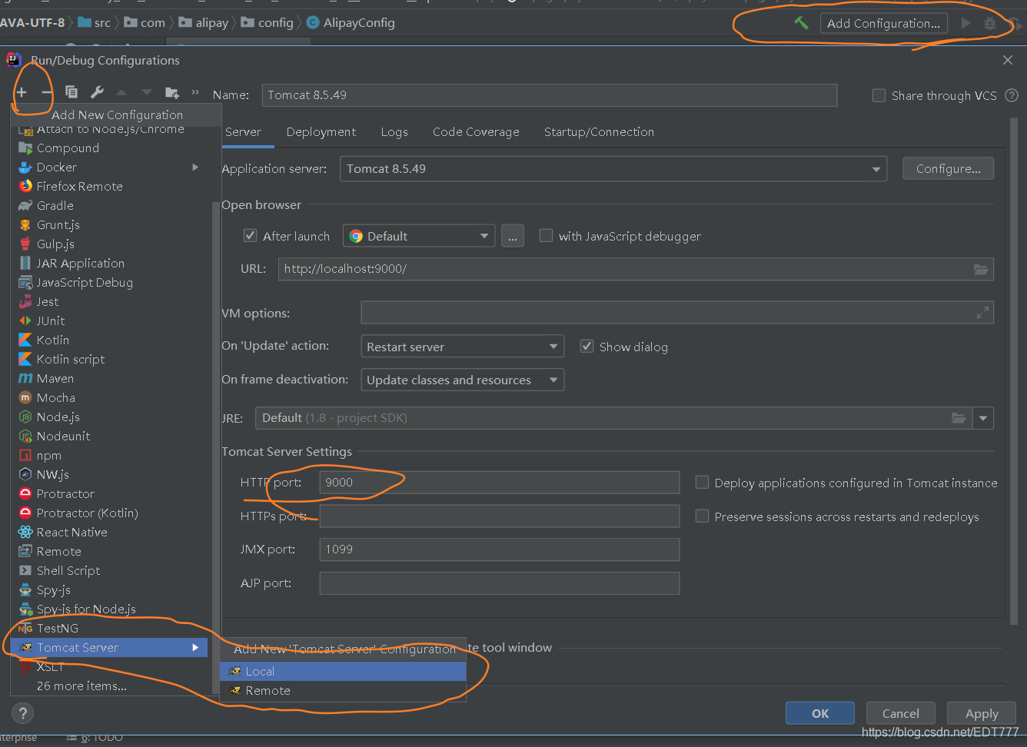Switch to the Logs tab
The image size is (1027, 747).
(394, 132)
